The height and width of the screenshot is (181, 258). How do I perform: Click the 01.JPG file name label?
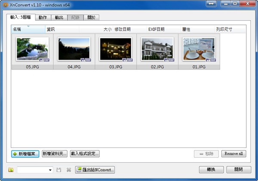199,67
